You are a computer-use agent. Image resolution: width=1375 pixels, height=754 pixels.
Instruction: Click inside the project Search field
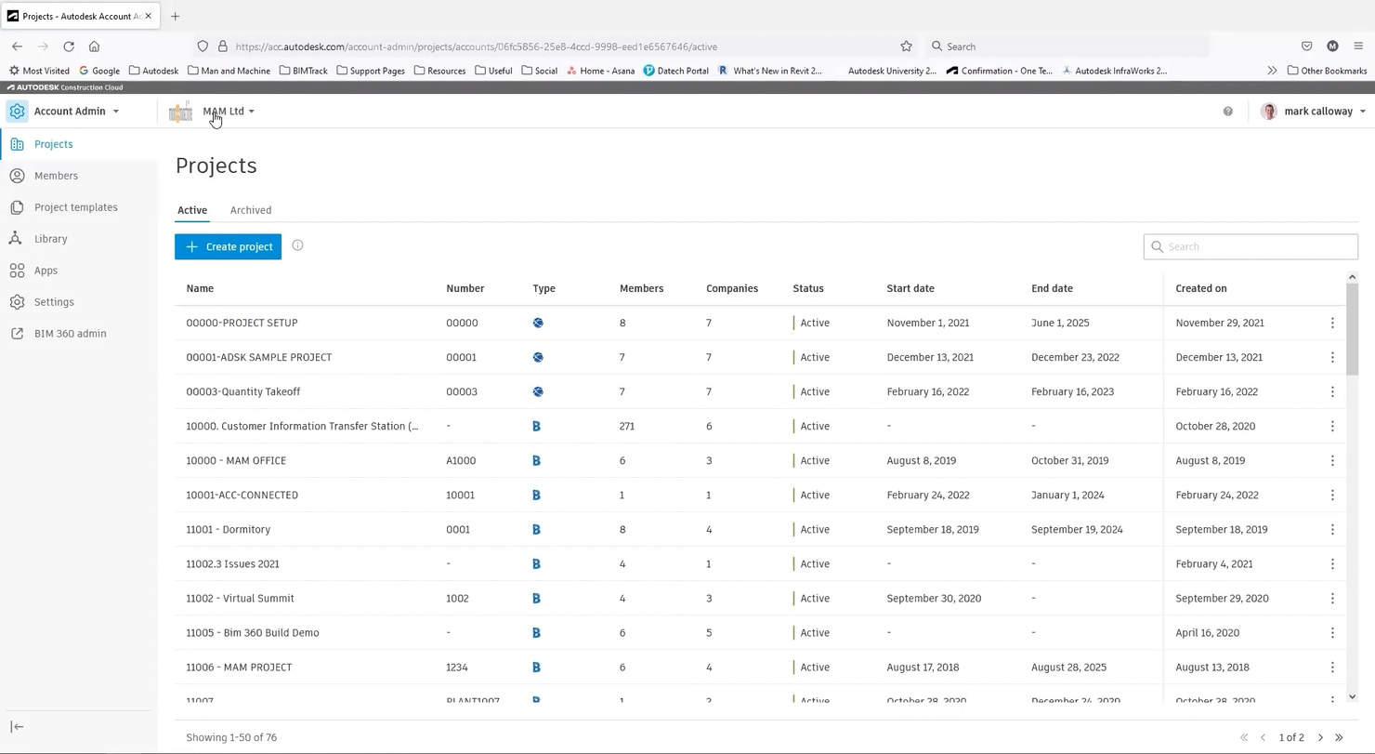click(x=1250, y=245)
